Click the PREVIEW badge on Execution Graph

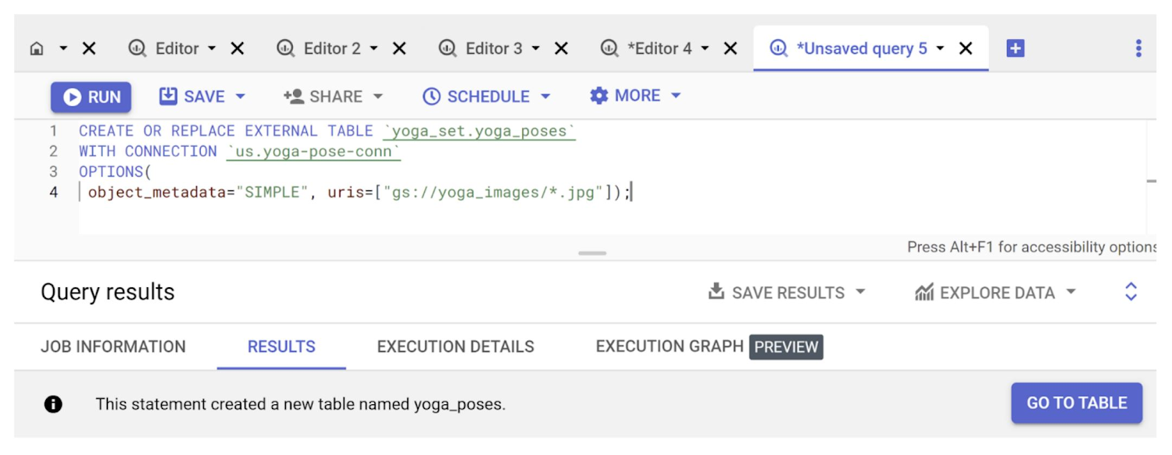point(786,347)
